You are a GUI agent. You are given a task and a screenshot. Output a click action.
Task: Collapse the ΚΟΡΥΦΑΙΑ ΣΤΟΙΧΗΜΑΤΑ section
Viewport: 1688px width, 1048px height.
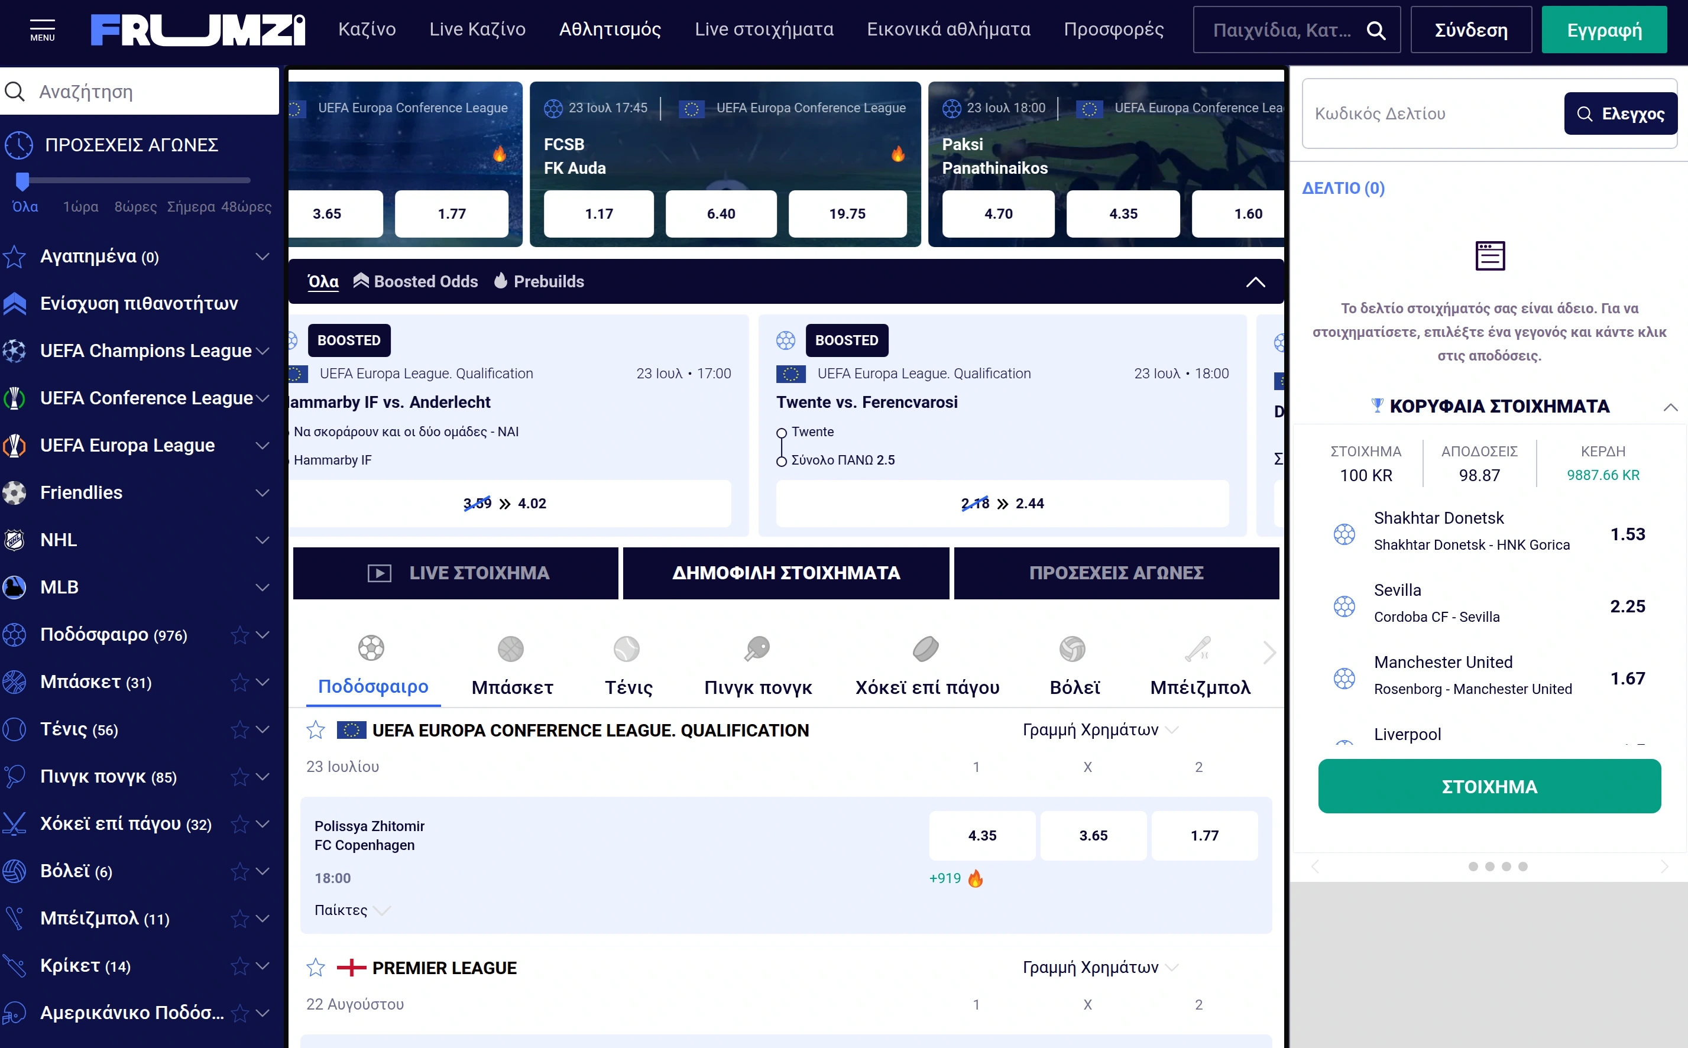click(1671, 407)
